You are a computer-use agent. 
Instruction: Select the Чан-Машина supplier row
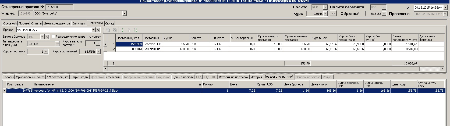(x=152, y=49)
